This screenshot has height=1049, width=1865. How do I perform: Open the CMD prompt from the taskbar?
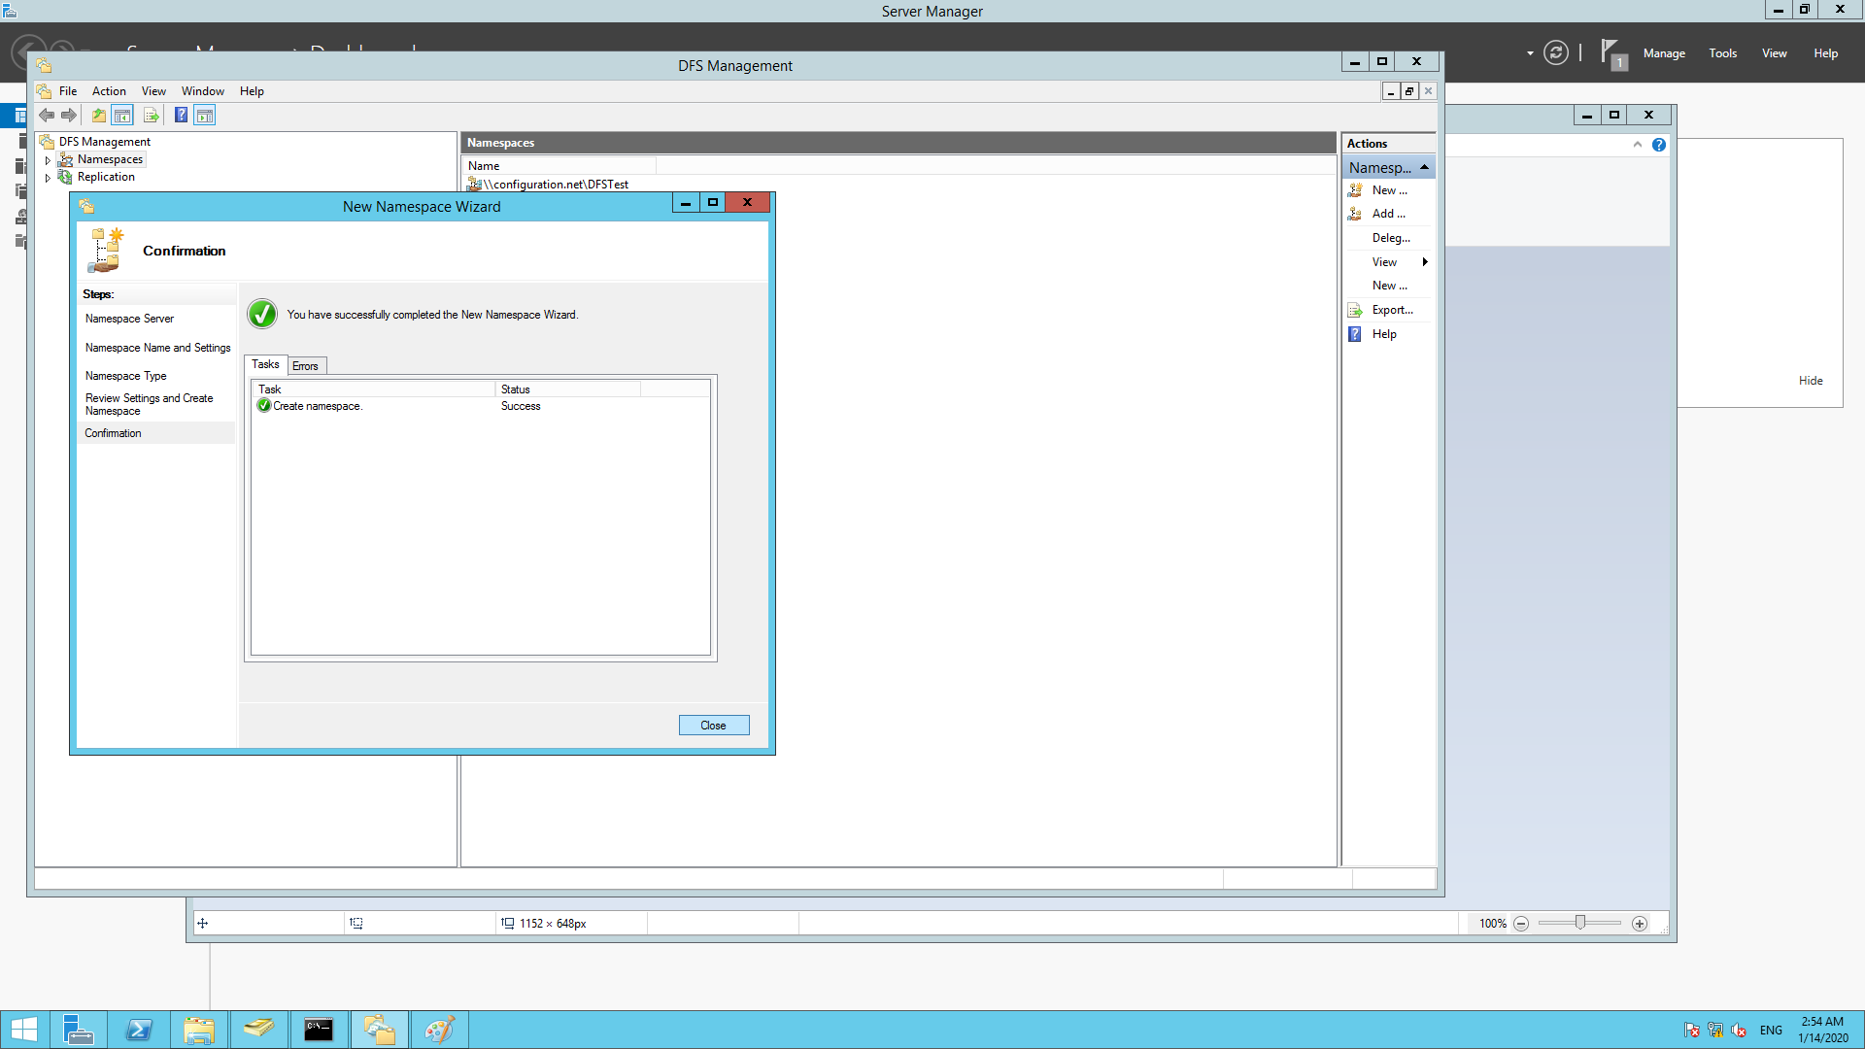coord(319,1029)
